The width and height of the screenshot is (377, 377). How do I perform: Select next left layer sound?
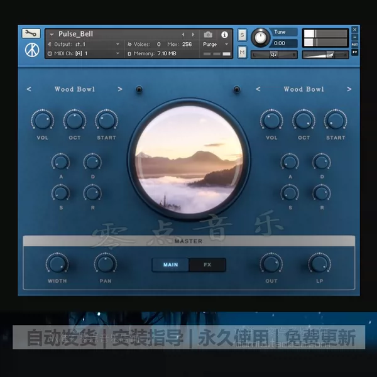pyautogui.click(x=120, y=89)
